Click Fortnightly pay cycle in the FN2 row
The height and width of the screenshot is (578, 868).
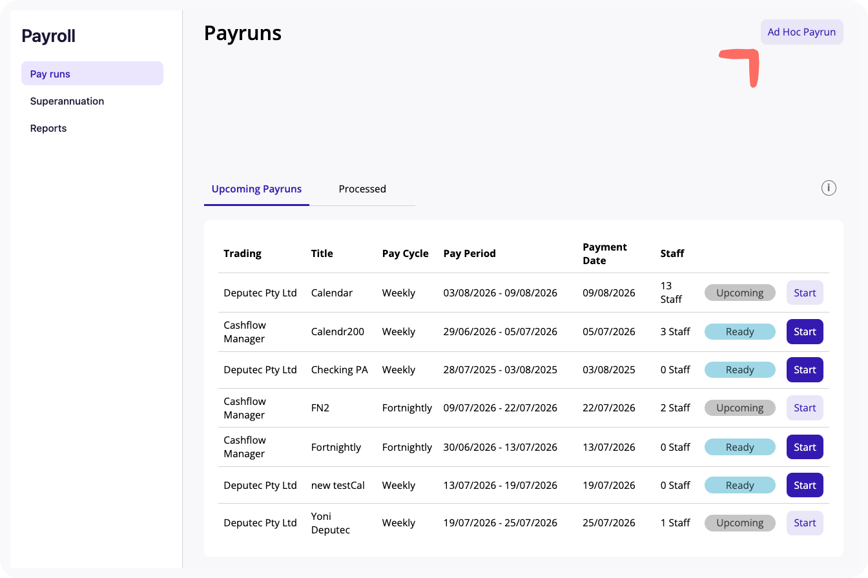point(407,408)
